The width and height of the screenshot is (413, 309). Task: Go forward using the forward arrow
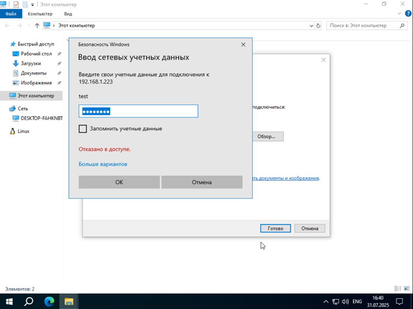click(19, 25)
